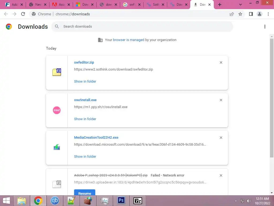Open the side panel icon
Viewport: 274px width, 206px height.
click(x=251, y=14)
